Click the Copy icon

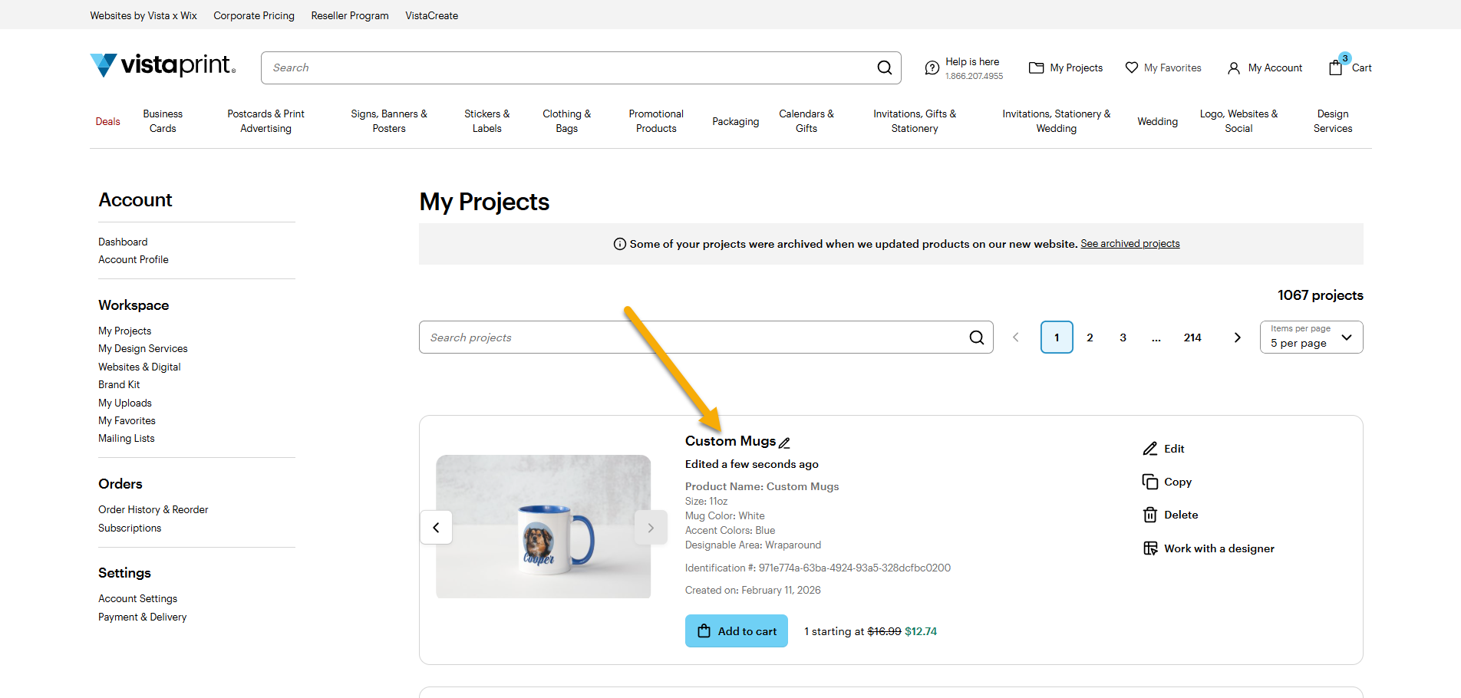(1149, 482)
